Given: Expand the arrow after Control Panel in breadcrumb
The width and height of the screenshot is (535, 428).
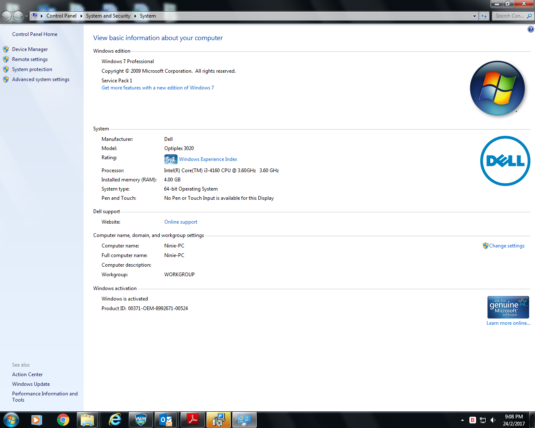Looking at the screenshot, I should [81, 16].
